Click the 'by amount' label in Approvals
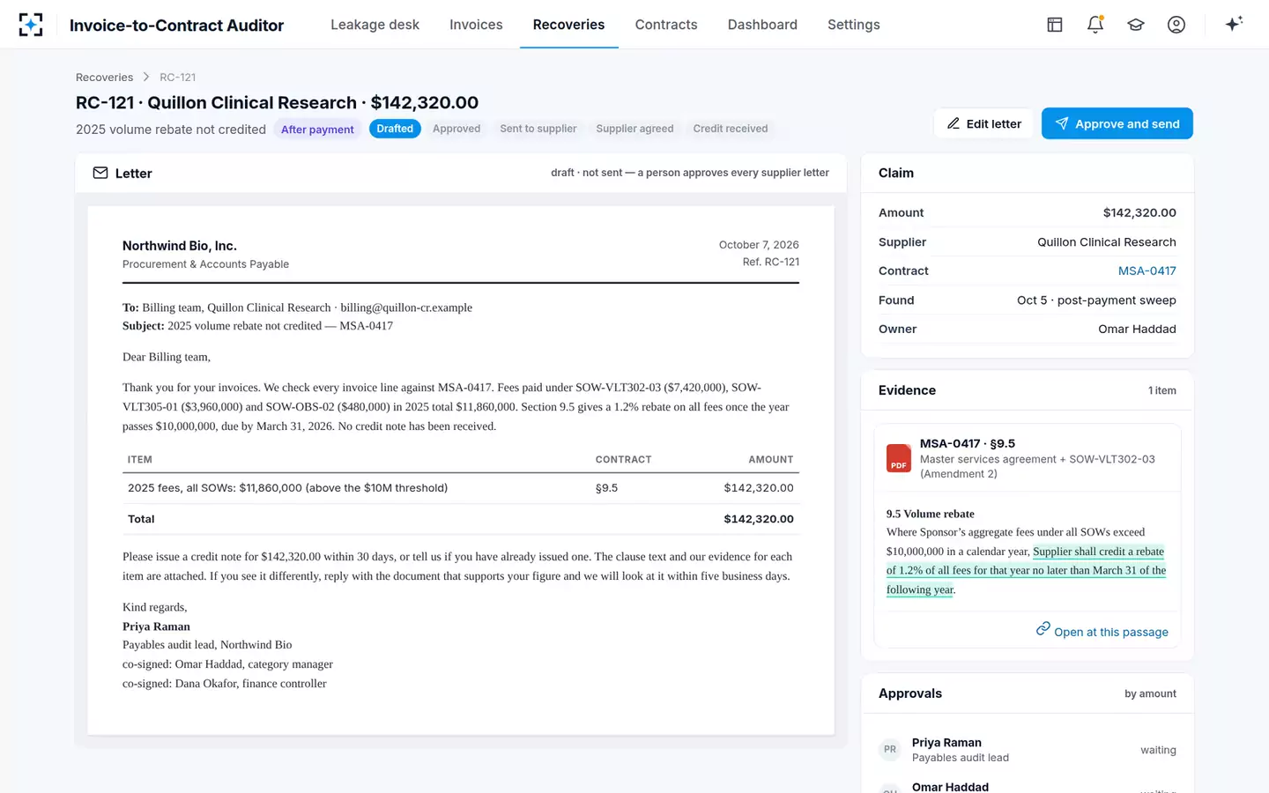The width and height of the screenshot is (1269, 793). coord(1150,693)
